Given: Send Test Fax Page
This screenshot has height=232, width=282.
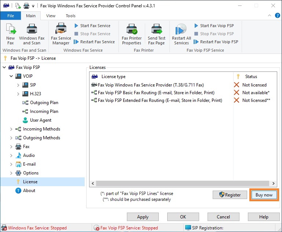Looking at the screenshot, I should (x=157, y=34).
